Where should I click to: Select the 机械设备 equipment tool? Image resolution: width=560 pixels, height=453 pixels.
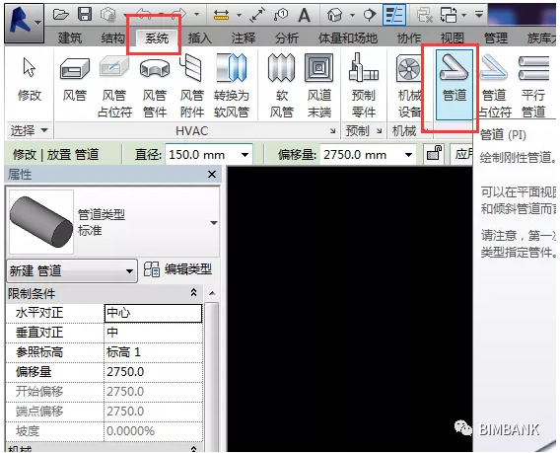409,86
